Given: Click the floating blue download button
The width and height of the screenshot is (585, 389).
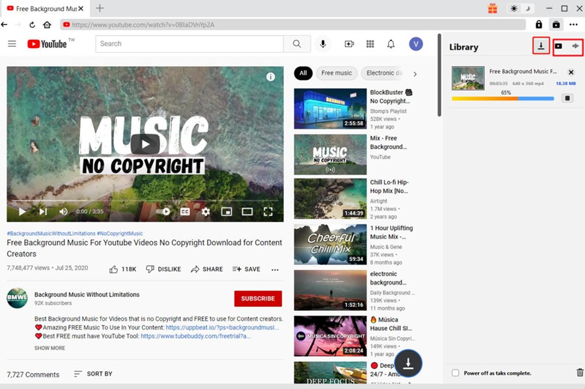Looking at the screenshot, I should pyautogui.click(x=409, y=364).
